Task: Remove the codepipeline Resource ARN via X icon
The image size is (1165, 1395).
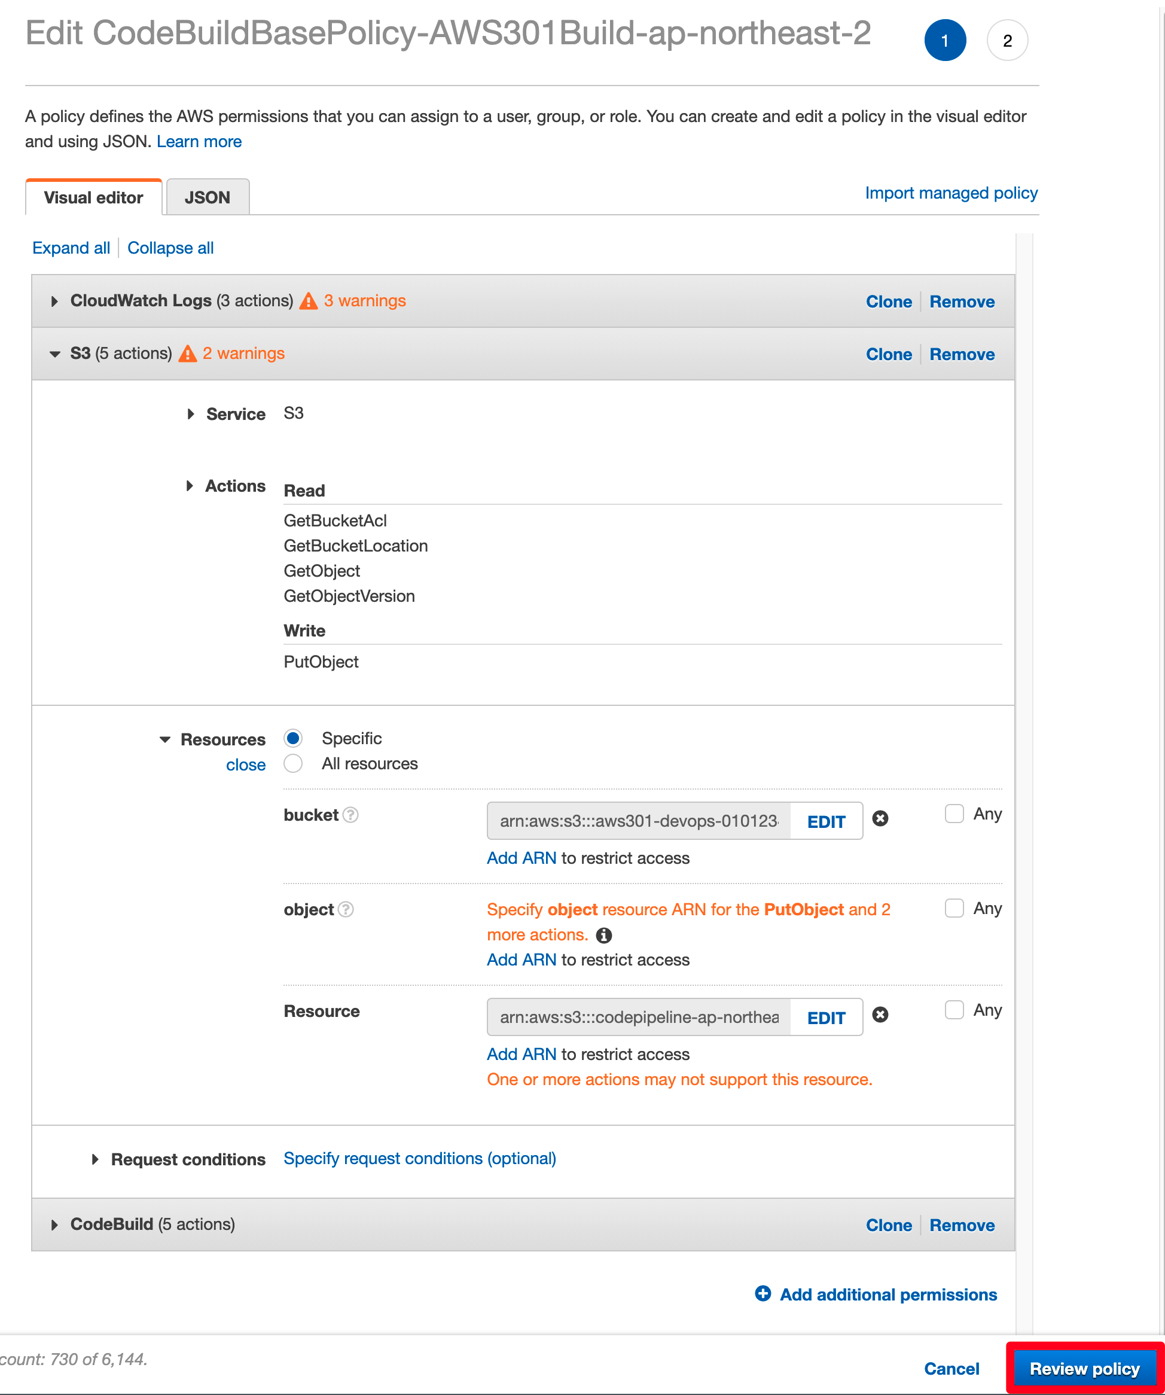Action: coord(880,1015)
